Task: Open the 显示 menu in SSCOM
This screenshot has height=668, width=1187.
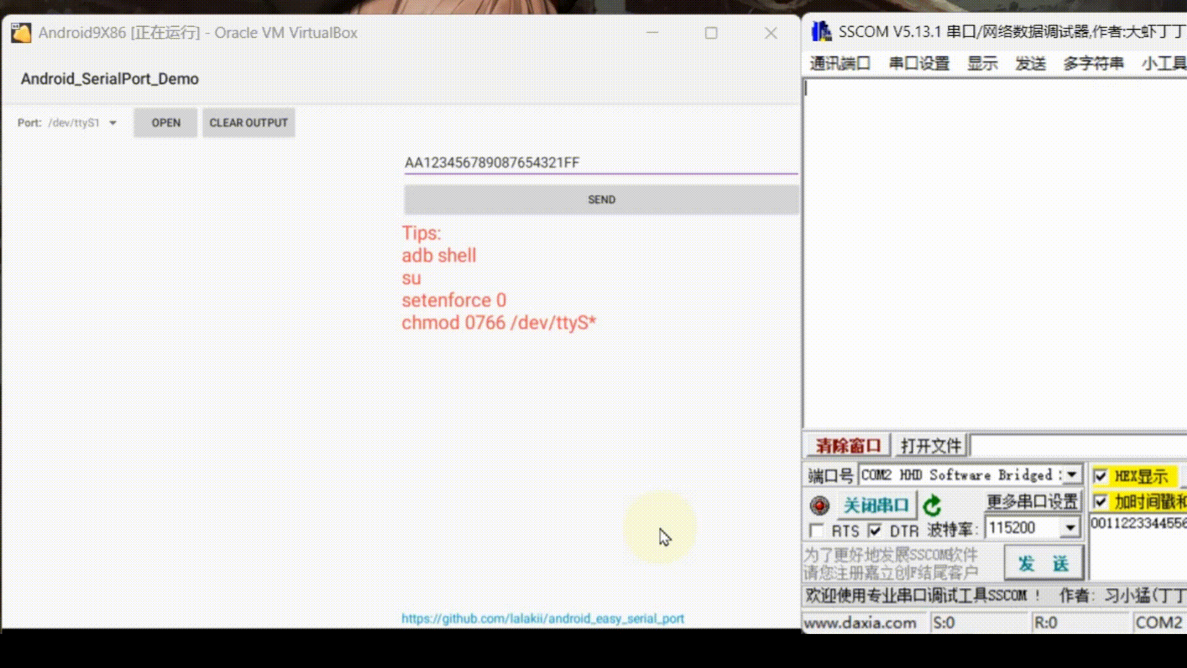Action: (982, 62)
